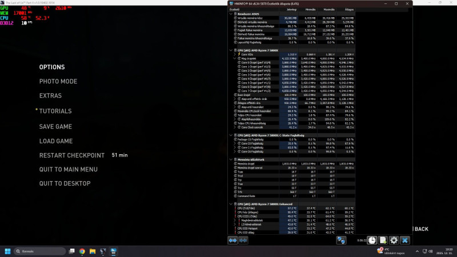Collapse the Ryzen 7 5800X Enhanced group

click(x=231, y=204)
